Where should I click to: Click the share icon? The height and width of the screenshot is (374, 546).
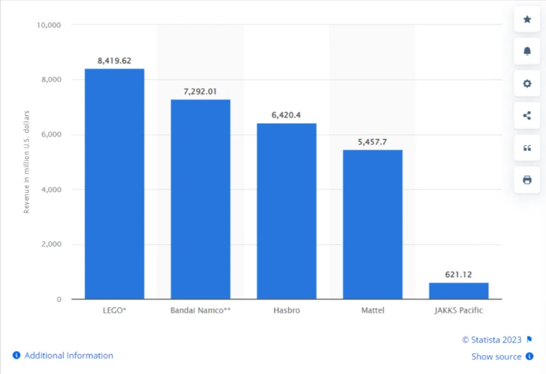527,116
